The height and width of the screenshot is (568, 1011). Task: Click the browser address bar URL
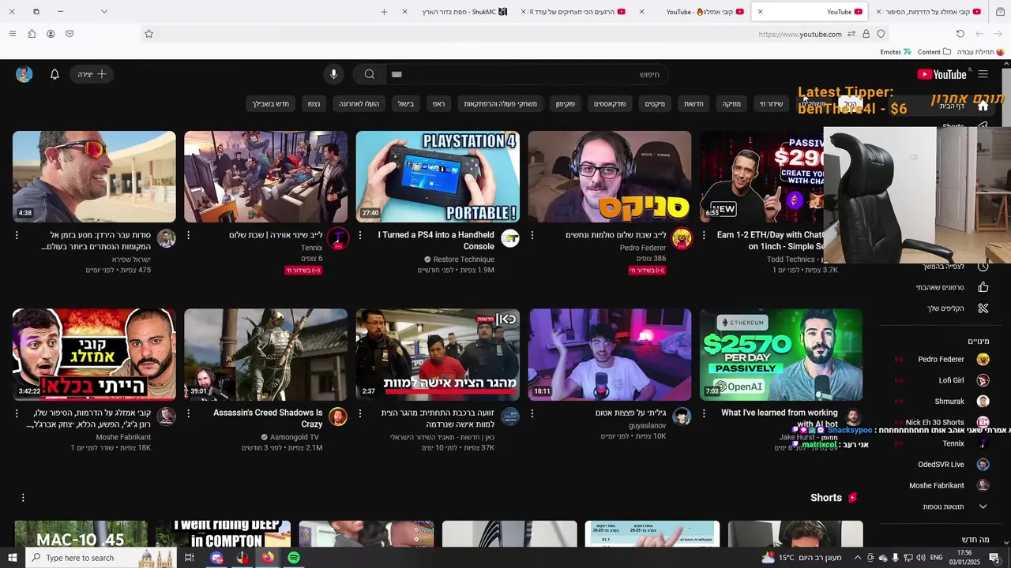[799, 34]
